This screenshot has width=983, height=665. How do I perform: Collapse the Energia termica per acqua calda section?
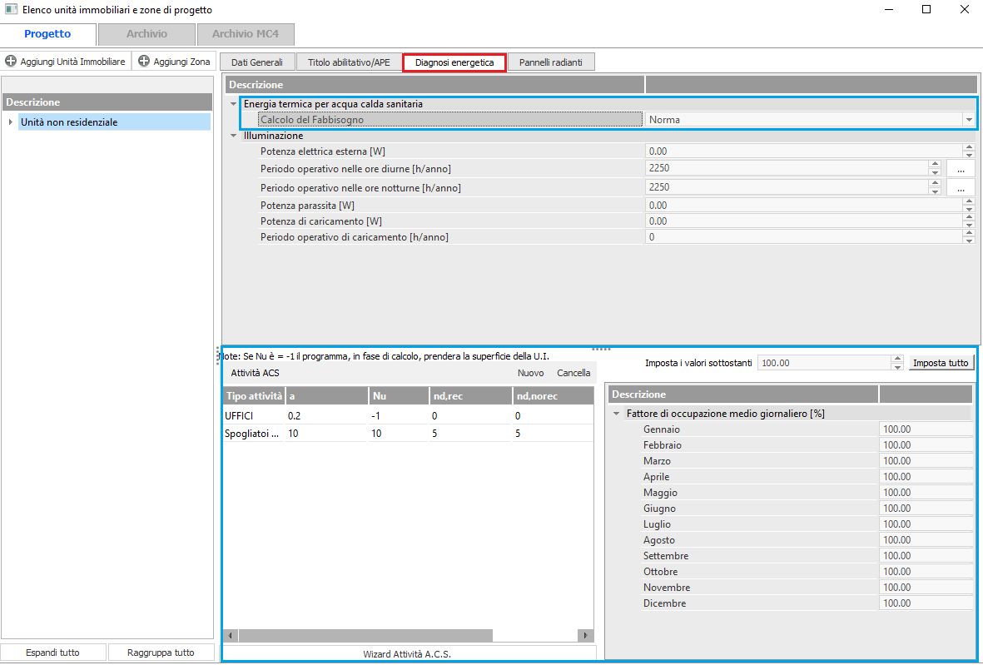[x=234, y=104]
